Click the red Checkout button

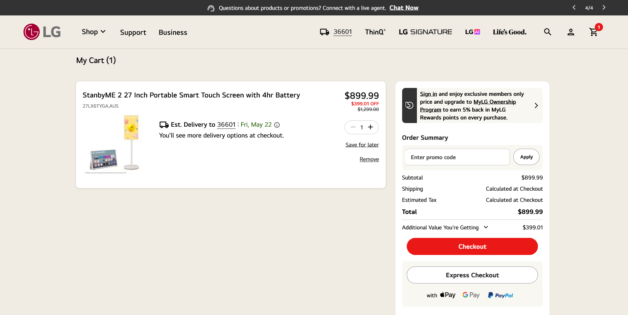(472, 246)
